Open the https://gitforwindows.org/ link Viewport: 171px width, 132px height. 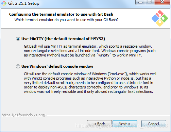pos(23,115)
